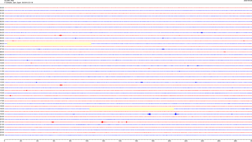252x142 pixels.
Task: Click the red seismic event on the 05:00 trace
Action: pos(60,35)
